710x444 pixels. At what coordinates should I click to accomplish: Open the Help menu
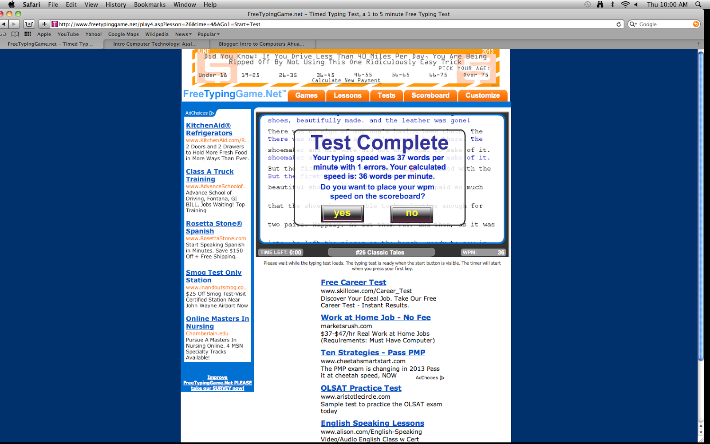point(210,4)
